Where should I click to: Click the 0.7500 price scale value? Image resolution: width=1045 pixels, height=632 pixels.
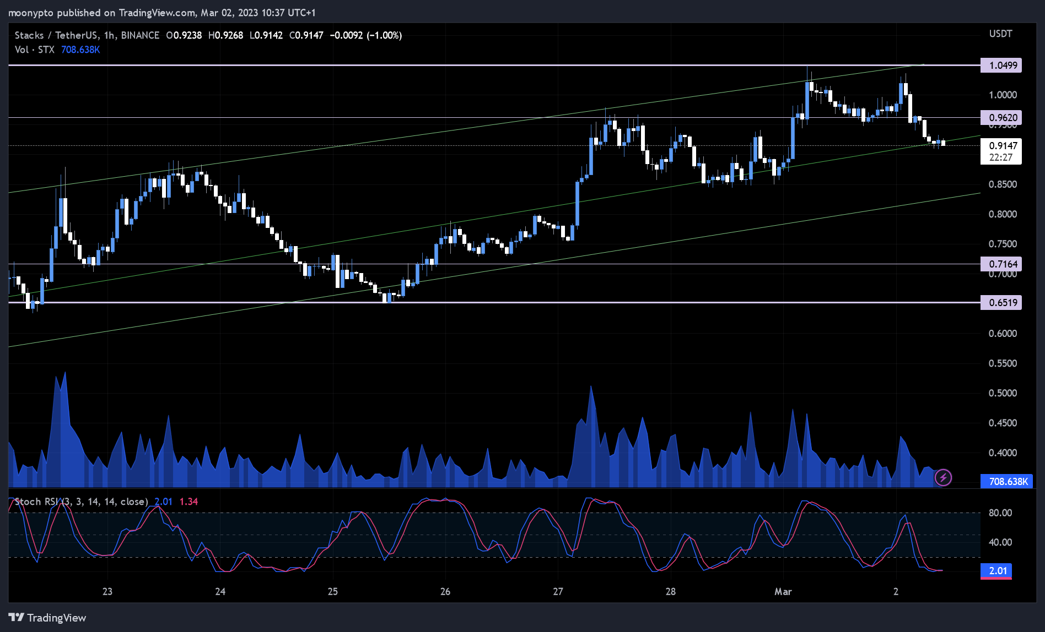pyautogui.click(x=1003, y=244)
